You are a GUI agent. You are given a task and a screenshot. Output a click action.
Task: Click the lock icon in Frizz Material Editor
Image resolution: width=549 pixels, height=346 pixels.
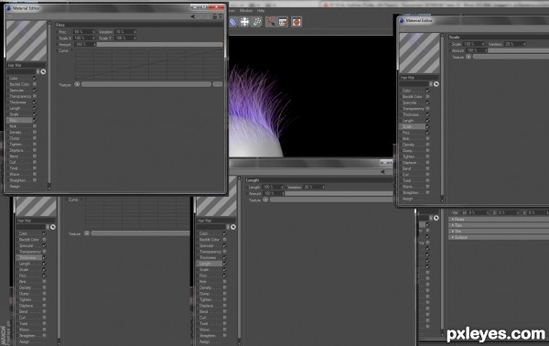(215, 16)
